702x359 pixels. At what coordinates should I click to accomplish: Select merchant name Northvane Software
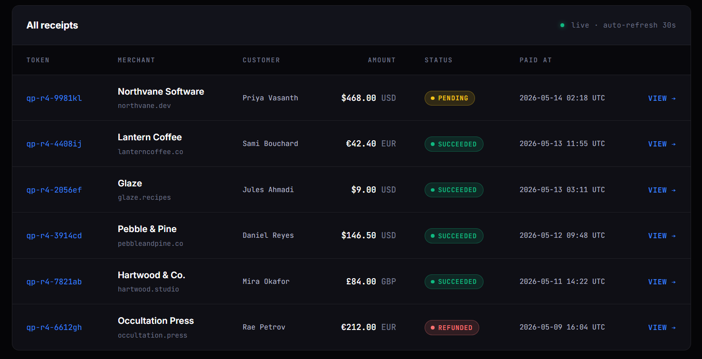[x=161, y=92]
